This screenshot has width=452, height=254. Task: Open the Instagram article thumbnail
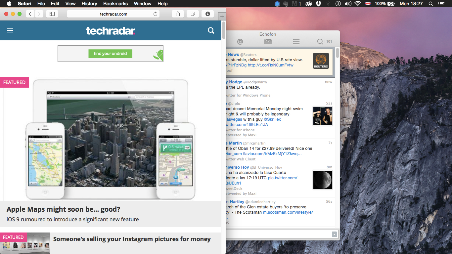pyautogui.click(x=25, y=243)
